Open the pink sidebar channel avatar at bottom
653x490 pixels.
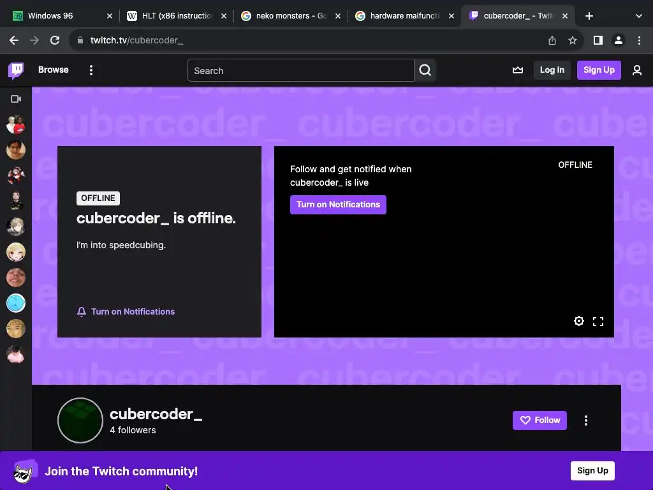[16, 354]
